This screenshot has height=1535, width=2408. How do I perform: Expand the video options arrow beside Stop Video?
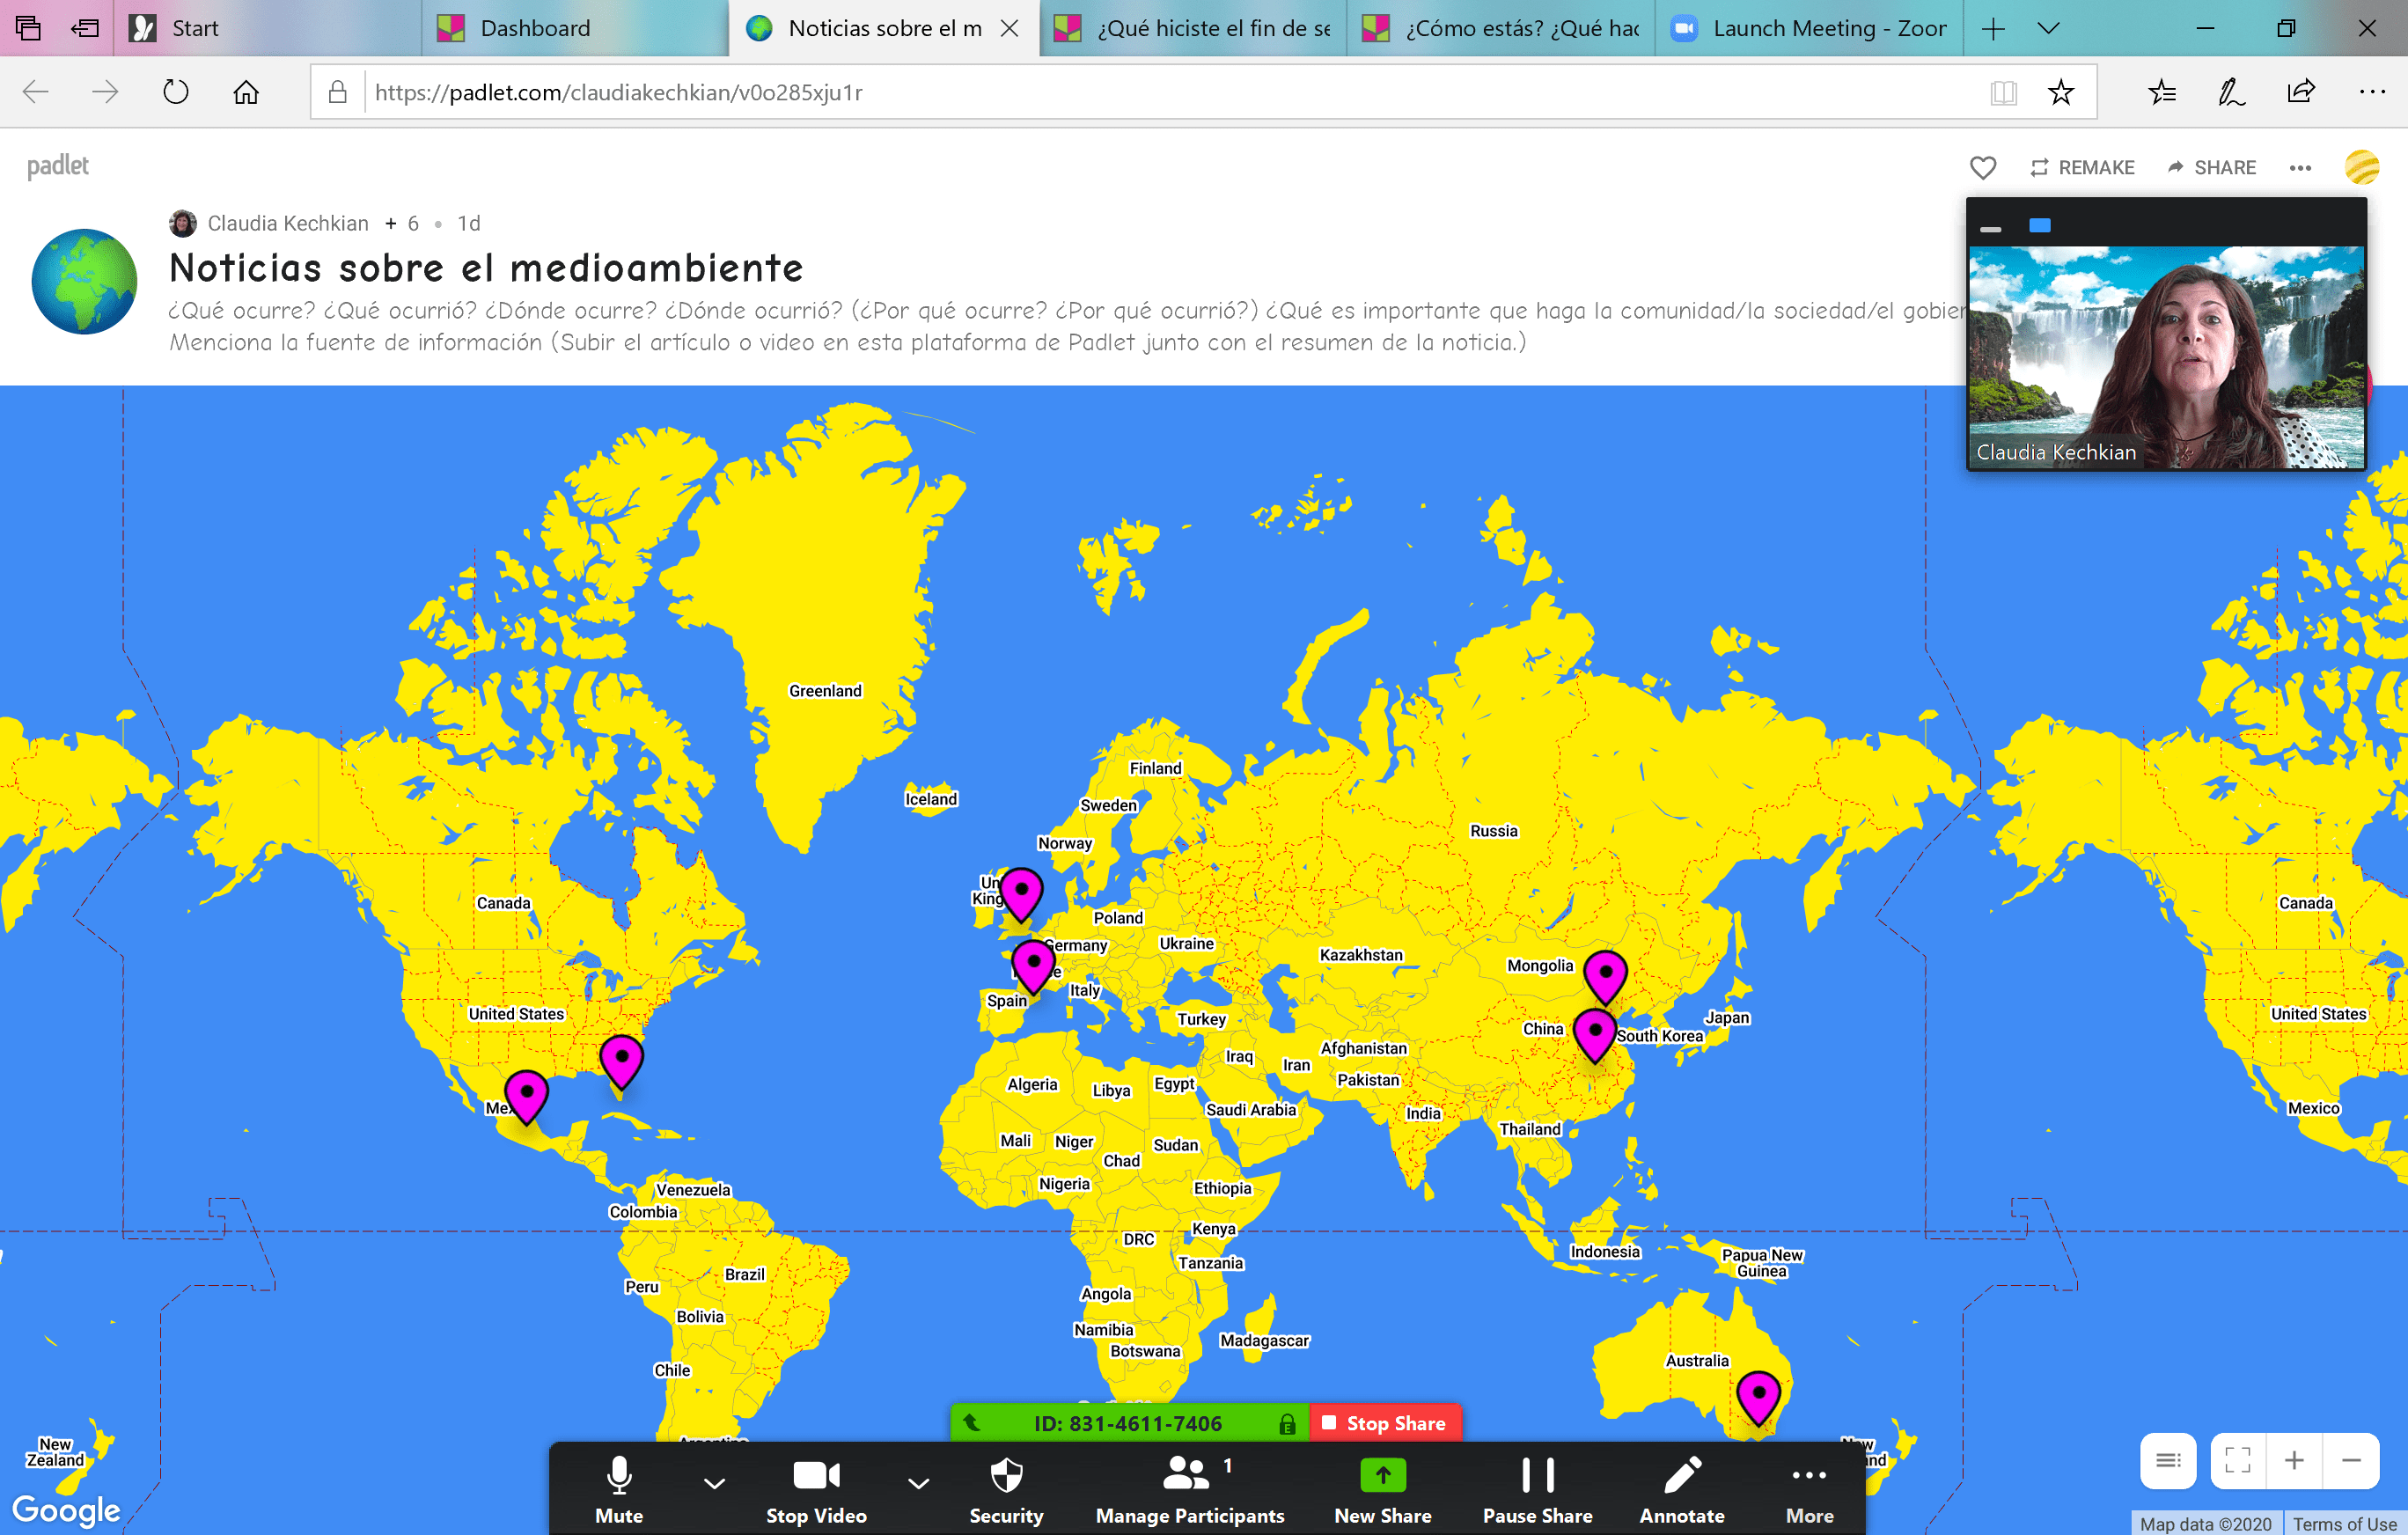(918, 1483)
